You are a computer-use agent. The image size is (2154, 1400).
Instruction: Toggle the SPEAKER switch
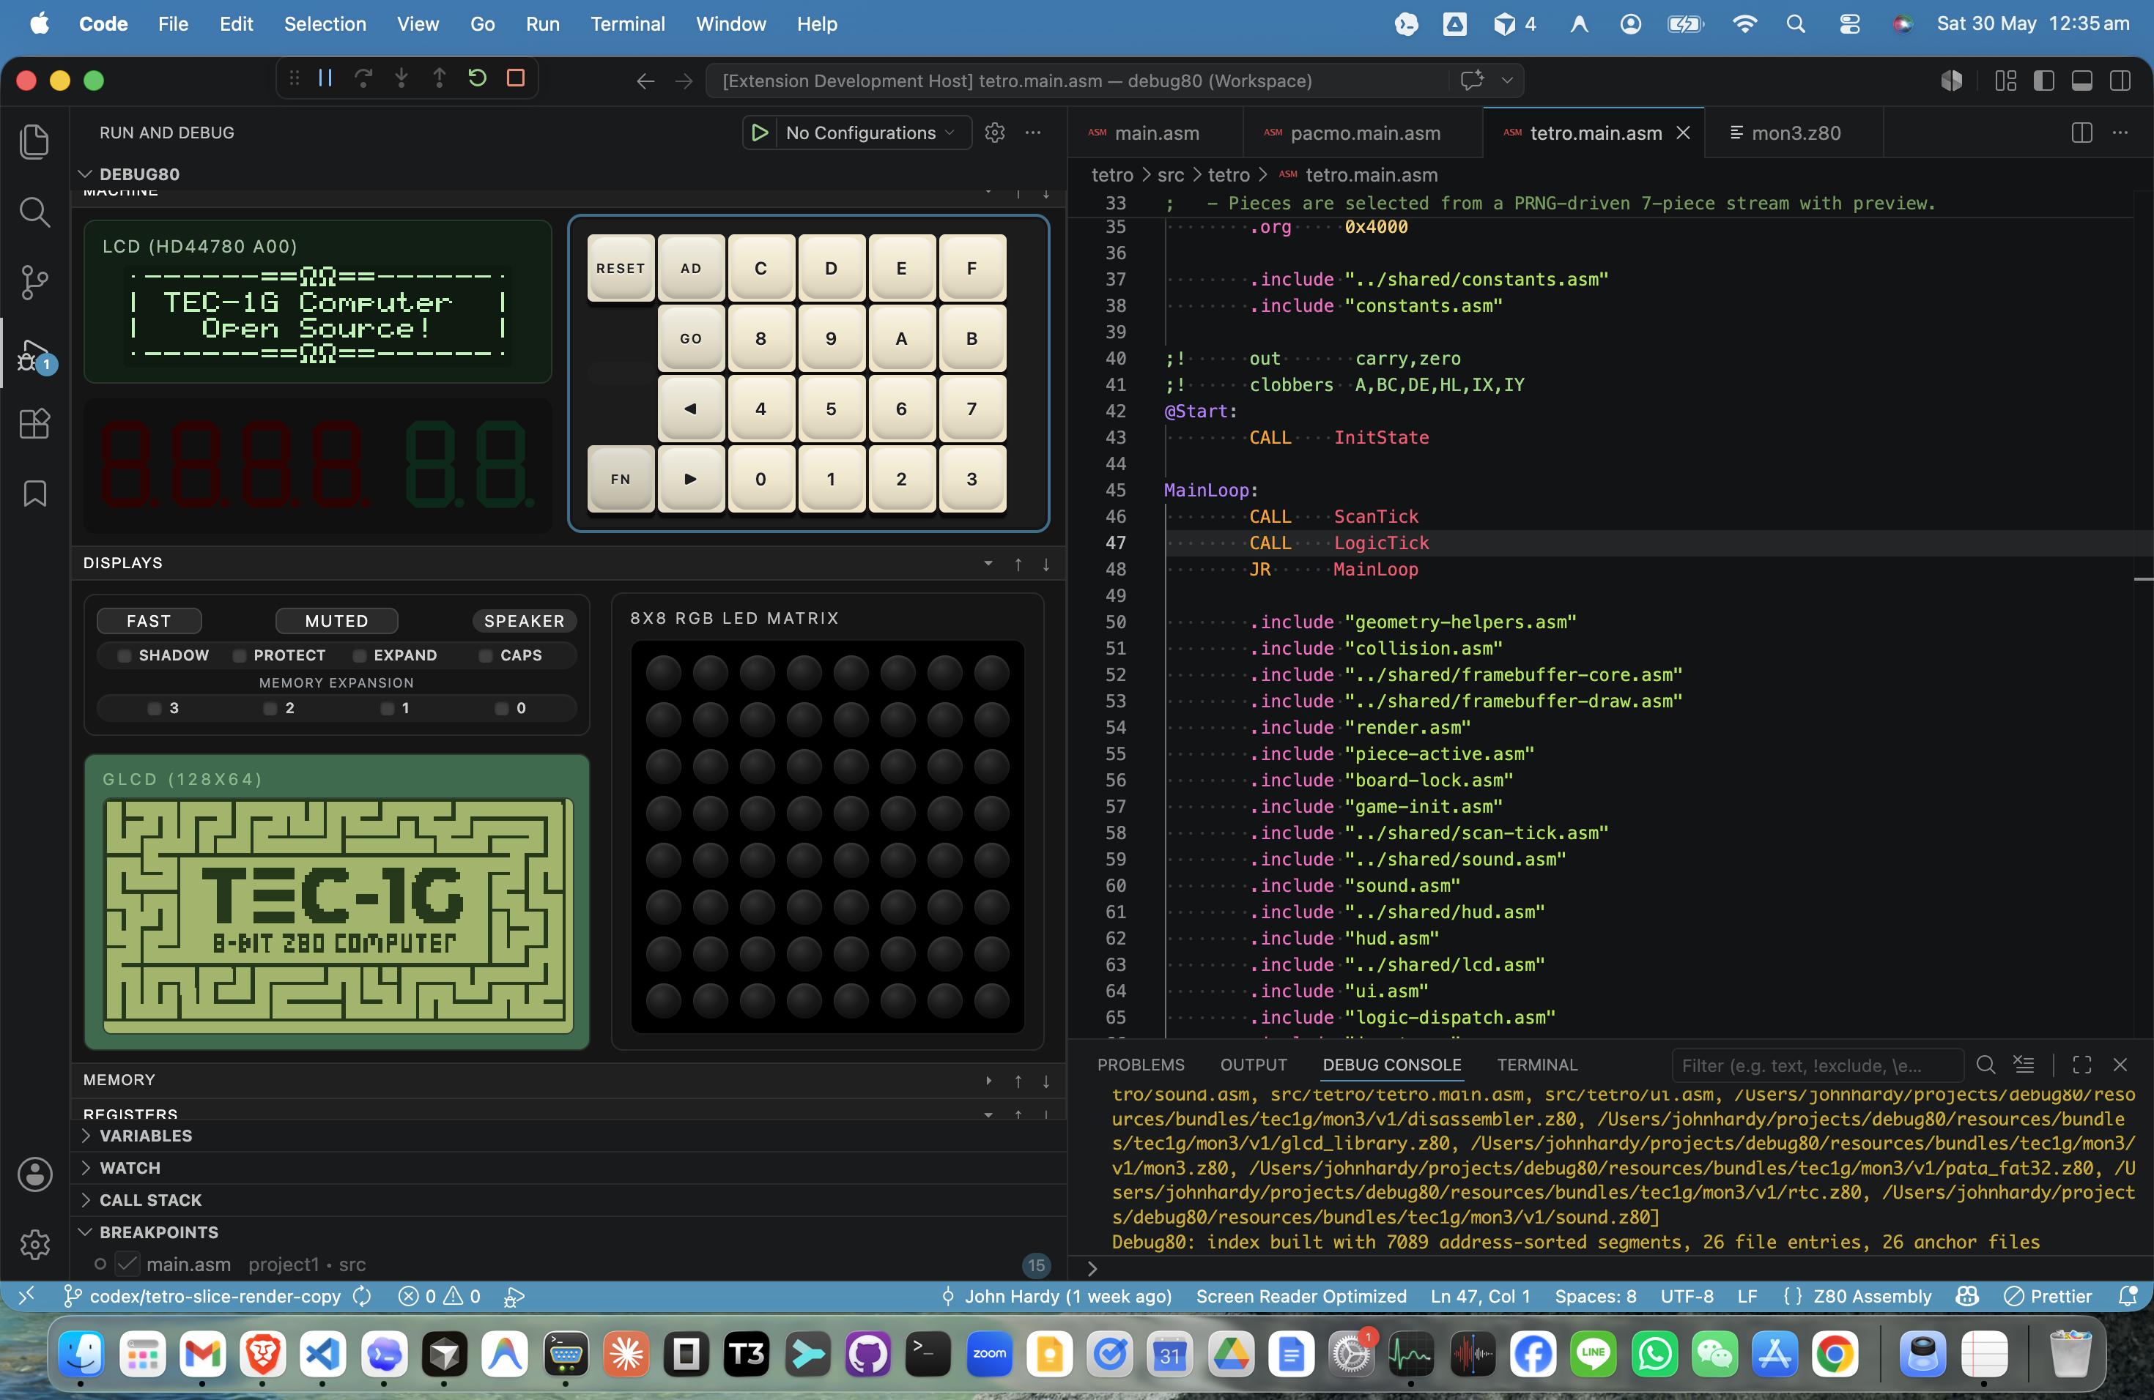click(x=524, y=620)
